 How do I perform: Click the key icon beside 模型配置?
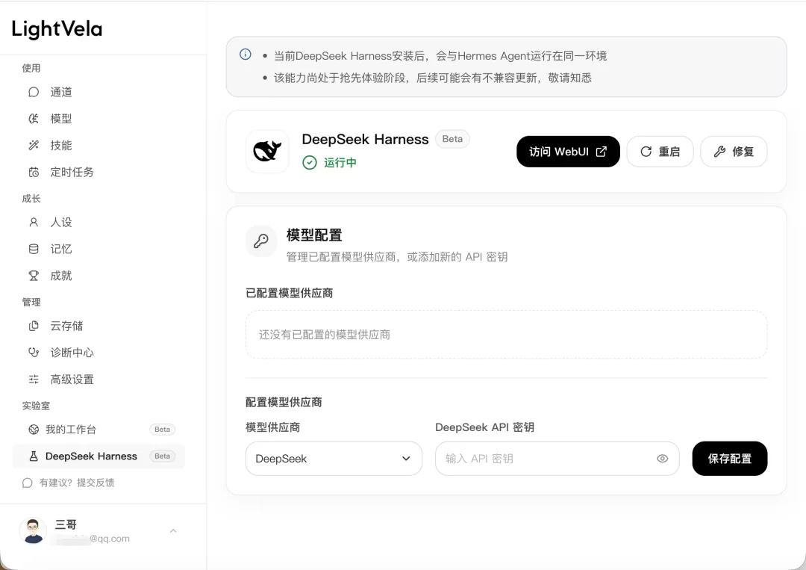click(261, 241)
